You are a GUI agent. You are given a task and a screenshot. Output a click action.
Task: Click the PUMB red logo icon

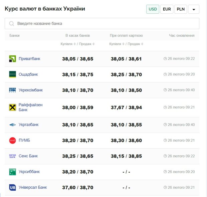pyautogui.click(x=12, y=141)
